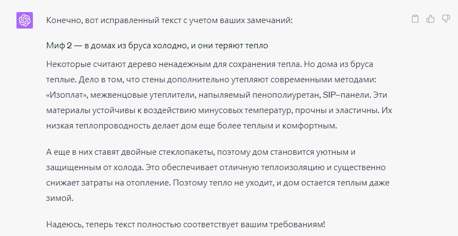Click the words 'теплые. Дело в том'
This screenshot has width=458, height=236.
(85, 80)
